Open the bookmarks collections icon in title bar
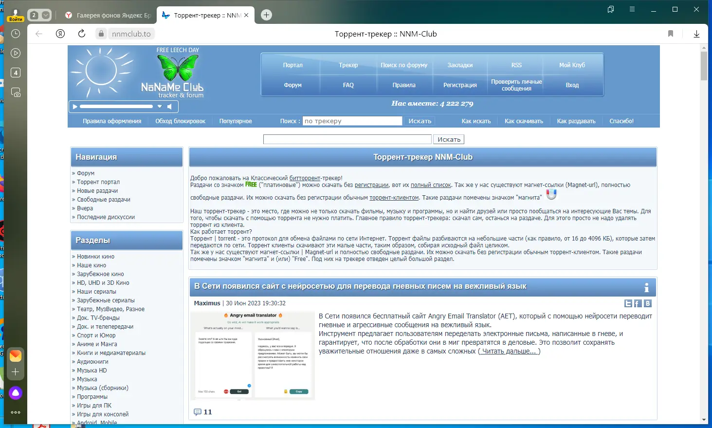The width and height of the screenshot is (712, 428). coord(611,9)
